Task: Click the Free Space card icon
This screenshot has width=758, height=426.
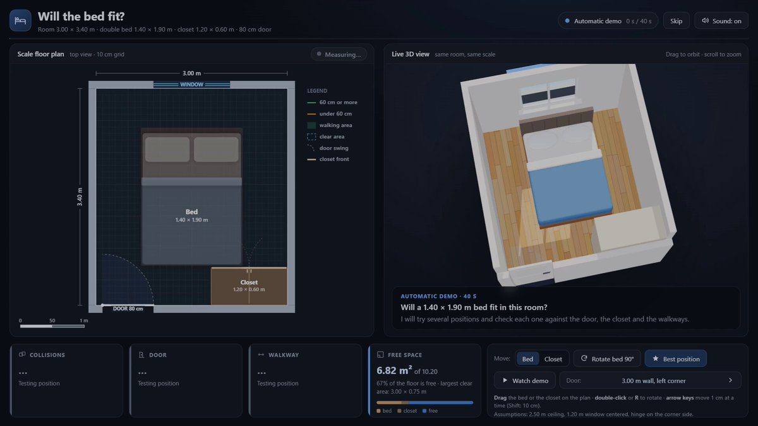Action: (x=380, y=355)
